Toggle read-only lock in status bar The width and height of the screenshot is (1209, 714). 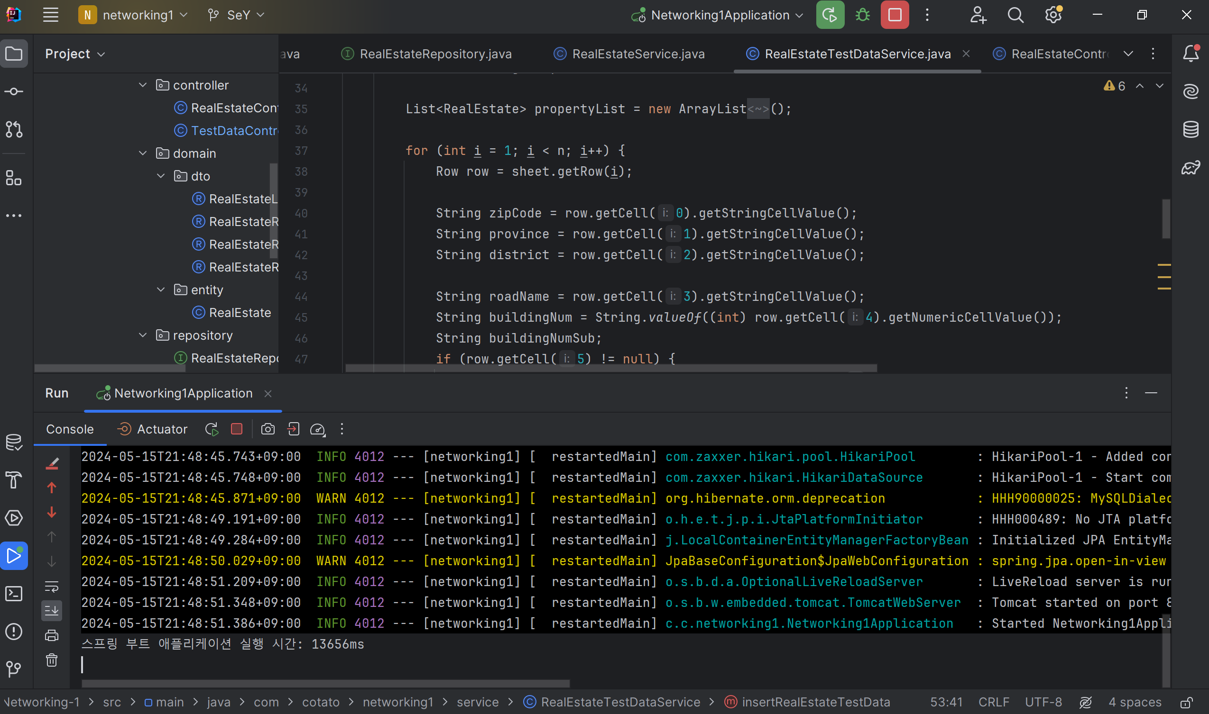(x=1186, y=703)
